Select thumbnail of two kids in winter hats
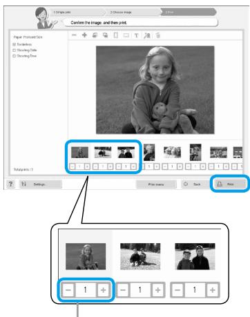Viewport: 250px width, 317px height. [x=126, y=153]
